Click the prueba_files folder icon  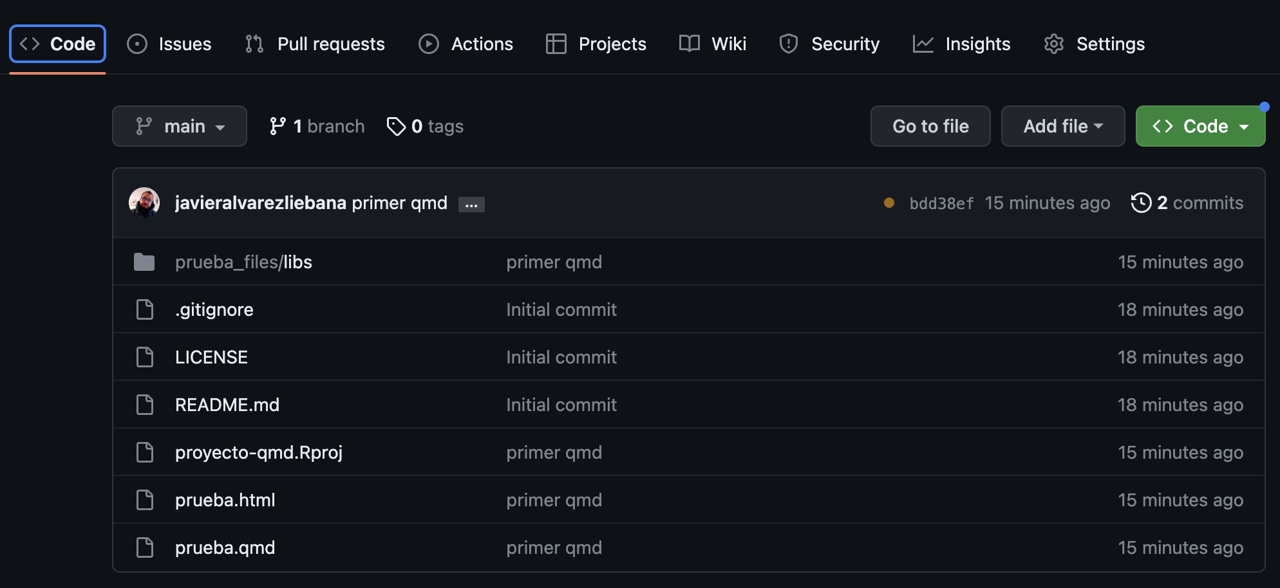[144, 262]
